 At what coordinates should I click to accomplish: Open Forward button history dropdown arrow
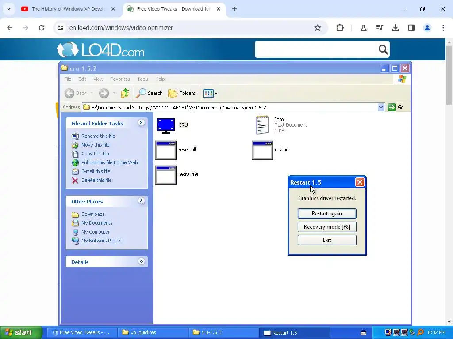click(x=115, y=93)
